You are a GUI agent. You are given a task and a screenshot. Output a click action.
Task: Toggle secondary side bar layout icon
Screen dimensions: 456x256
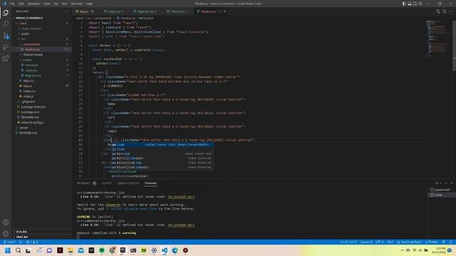(x=415, y=4)
